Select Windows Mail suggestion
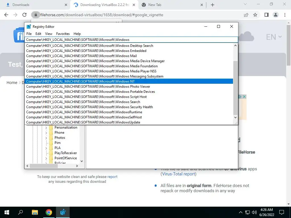The width and height of the screenshot is (291, 218). pos(129,56)
